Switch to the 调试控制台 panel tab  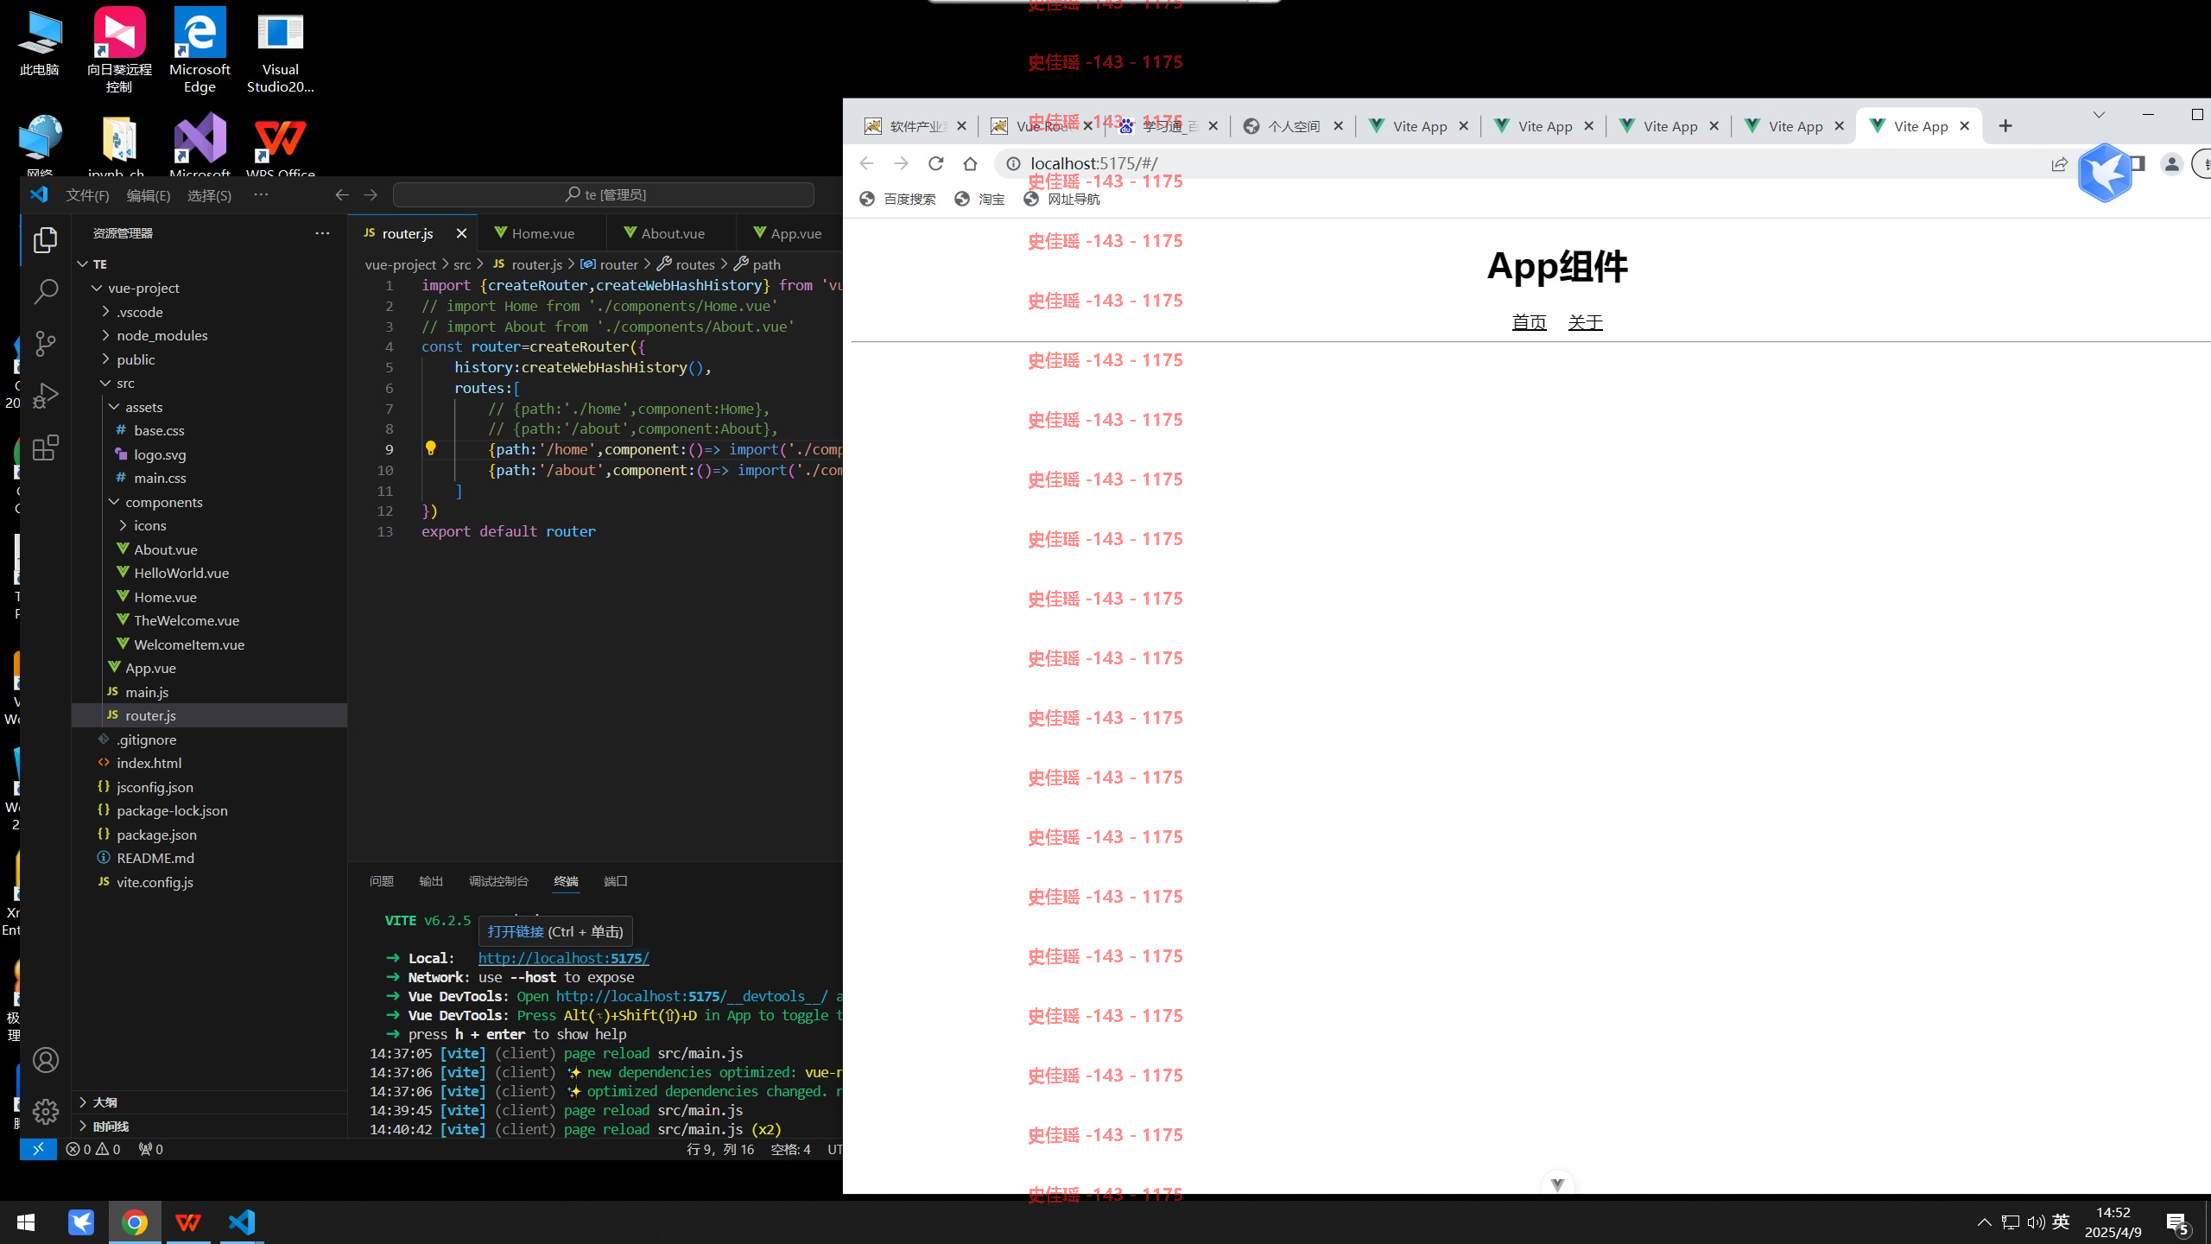tap(498, 881)
